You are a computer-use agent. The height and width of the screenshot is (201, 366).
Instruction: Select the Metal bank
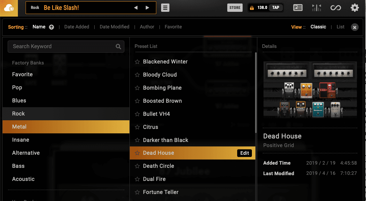[x=66, y=127]
